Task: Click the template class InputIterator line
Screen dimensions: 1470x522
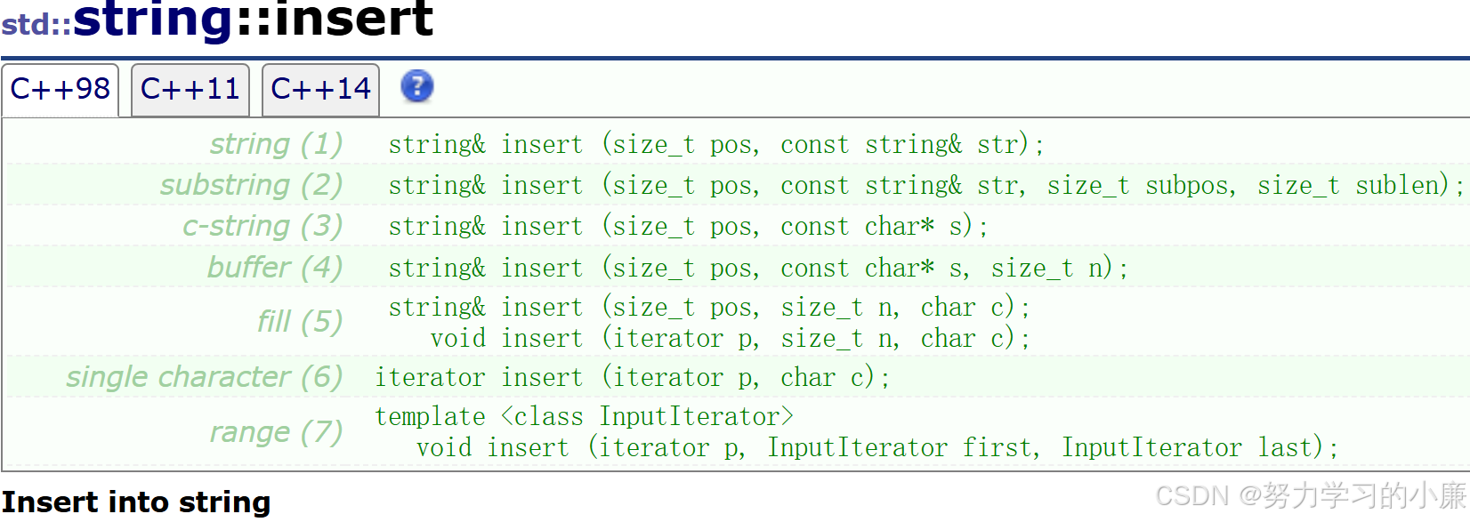Action: point(584,416)
